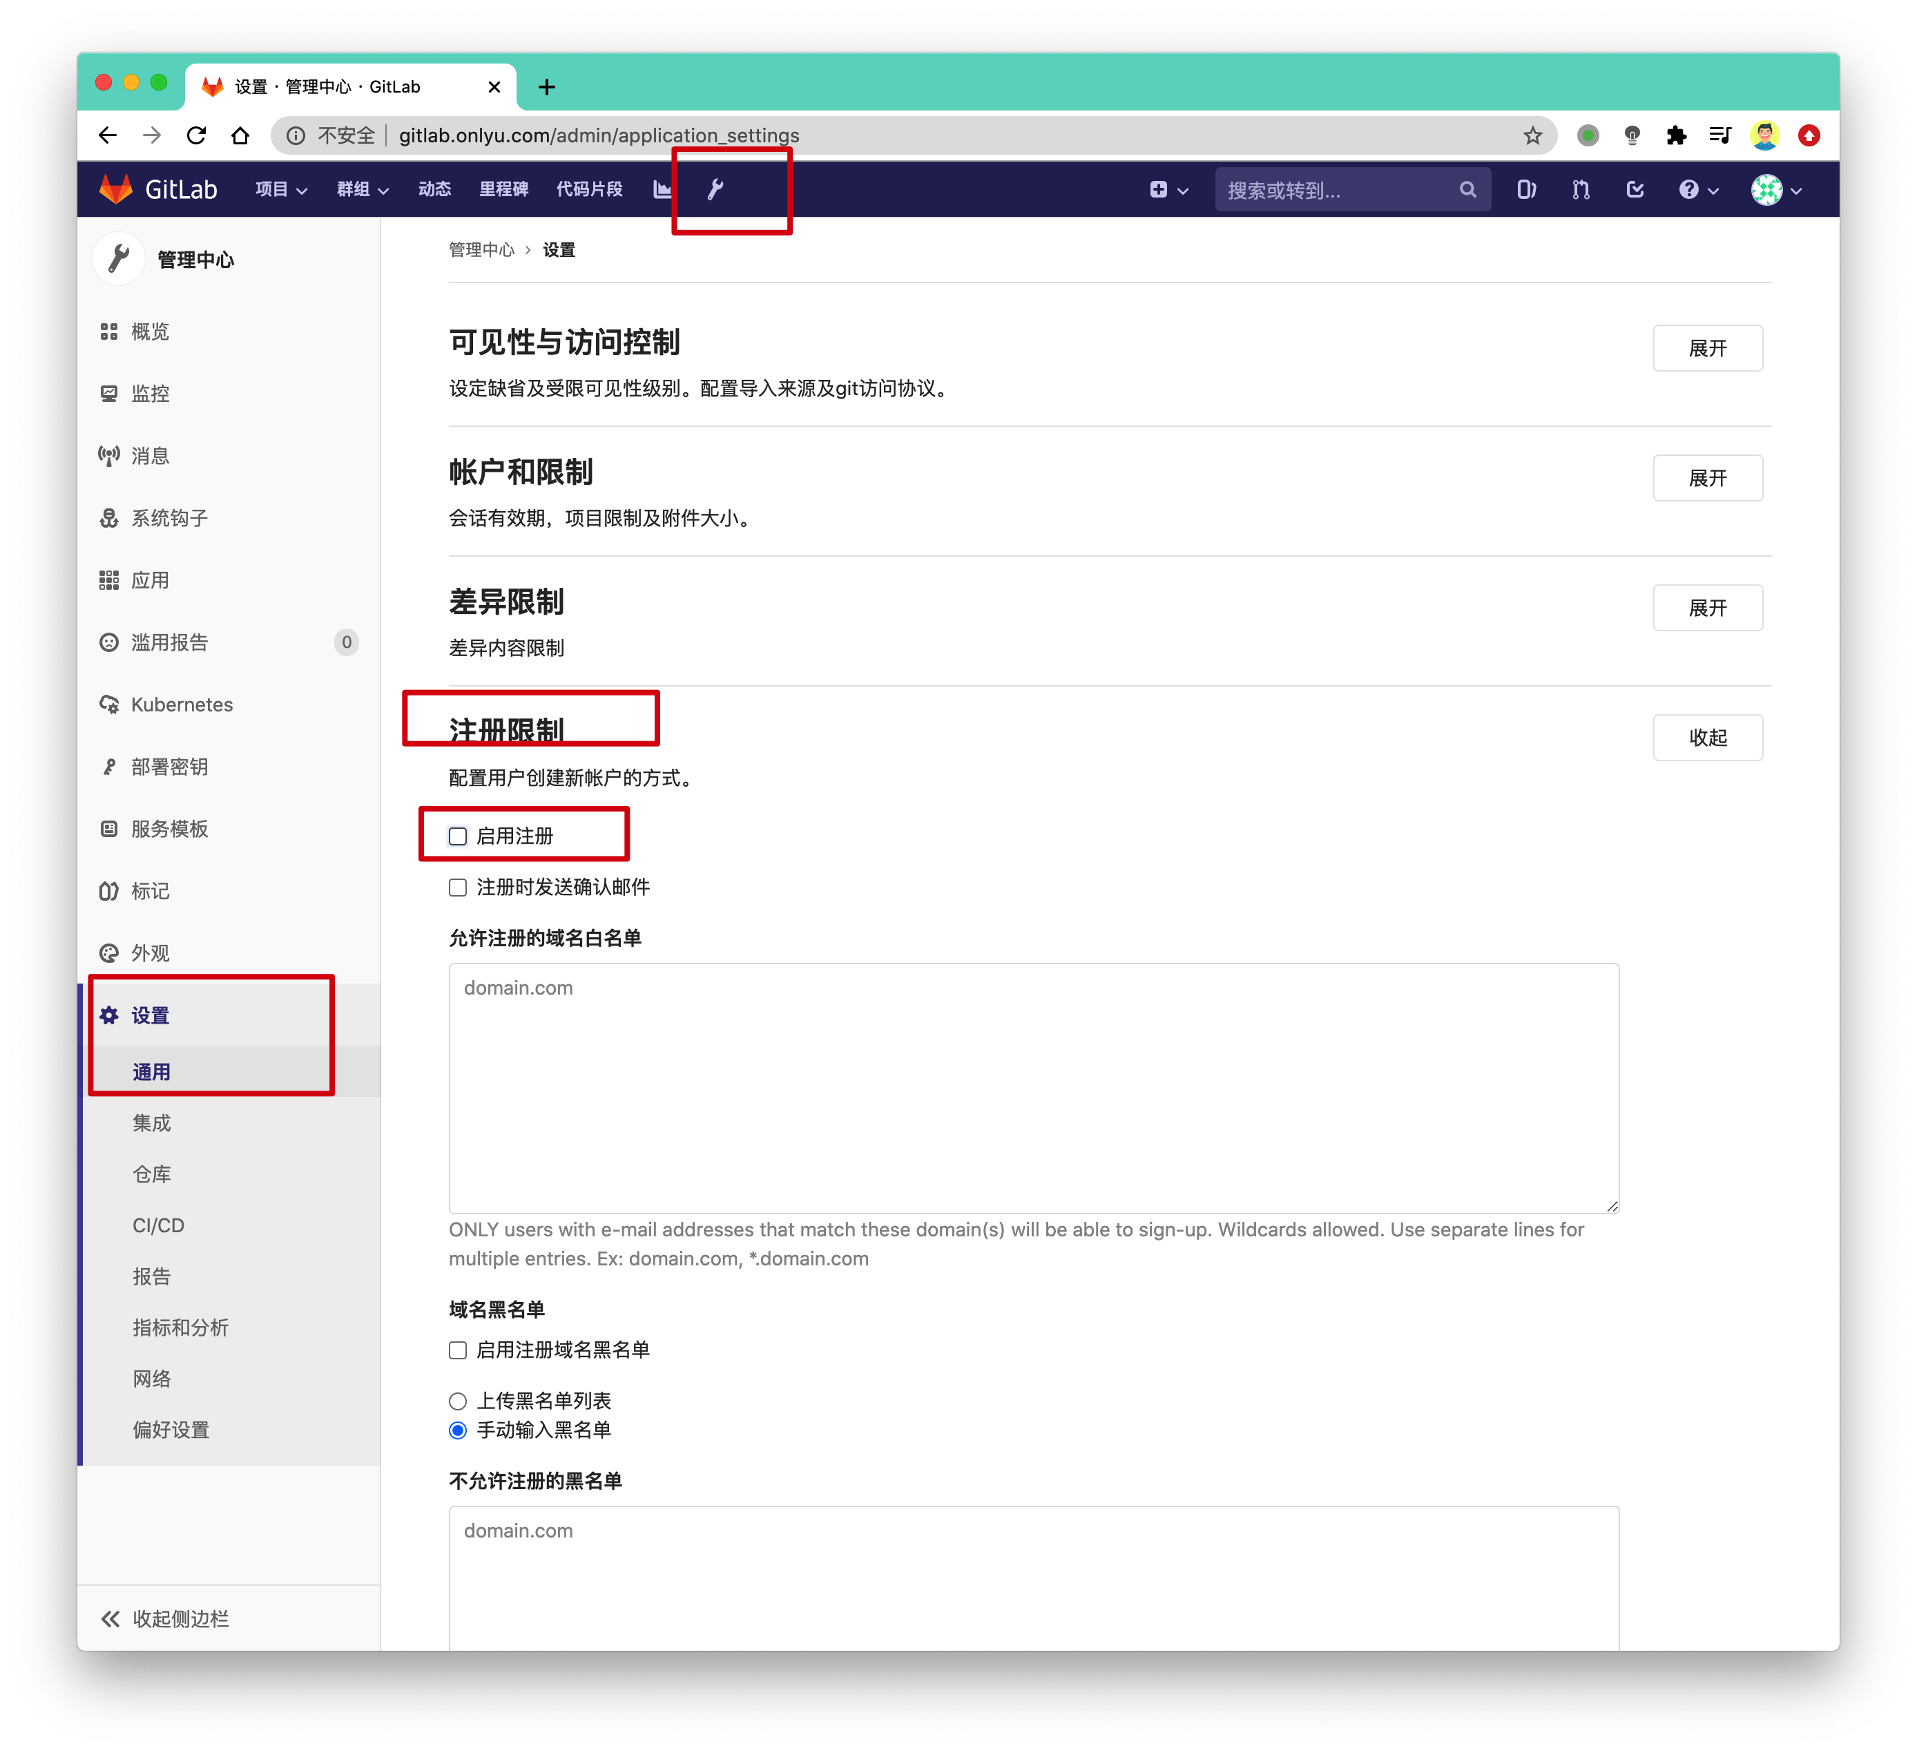Click the 允许注册的域名白名单 text area
This screenshot has width=1917, height=1753.
[1034, 1088]
